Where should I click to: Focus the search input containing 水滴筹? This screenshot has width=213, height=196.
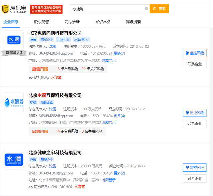[x=107, y=9]
